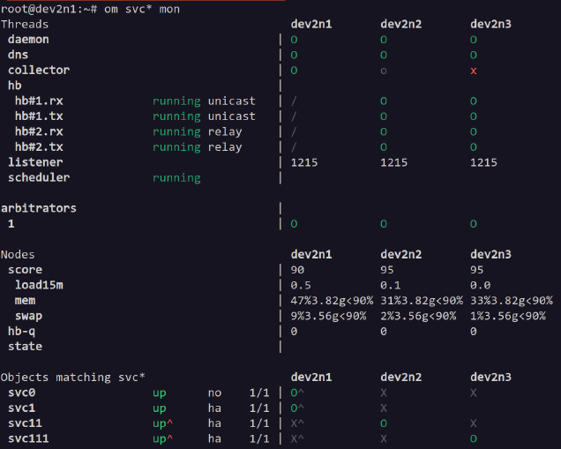
Task: Click the svc11 green O on dev2n2
Action: click(384, 423)
